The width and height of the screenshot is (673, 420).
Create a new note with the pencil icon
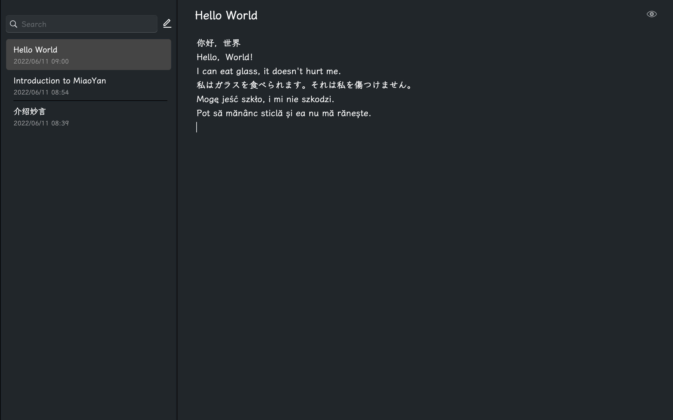point(167,24)
